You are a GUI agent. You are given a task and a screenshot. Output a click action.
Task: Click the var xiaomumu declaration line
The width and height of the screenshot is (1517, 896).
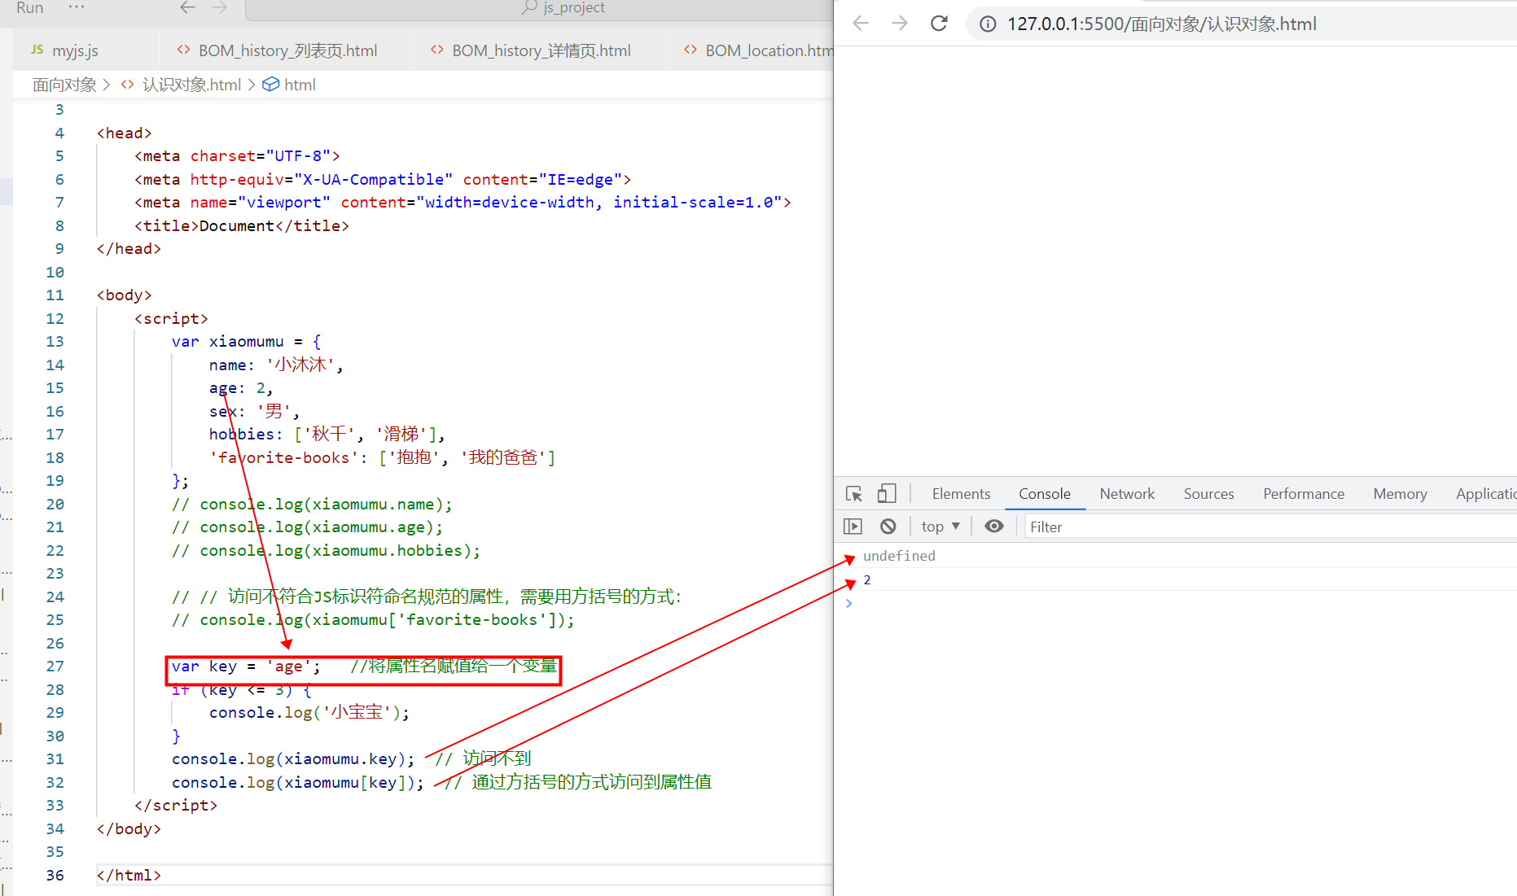coord(247,342)
